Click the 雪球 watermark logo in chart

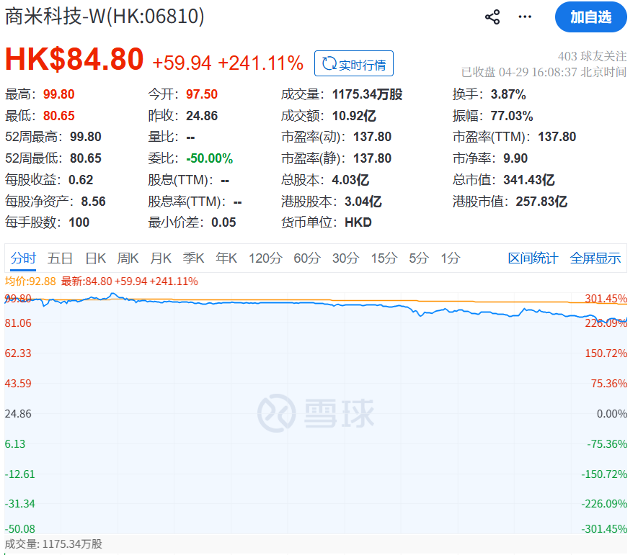point(316,413)
